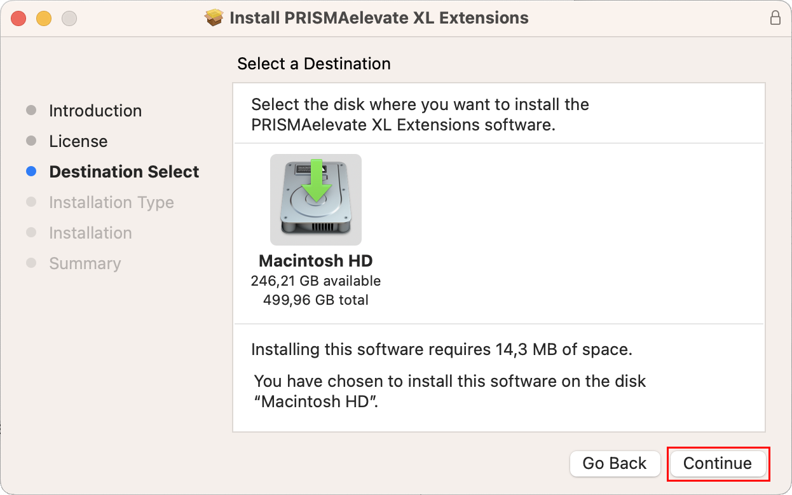Select the Destination Select step
This screenshot has height=495, width=792.
[124, 172]
